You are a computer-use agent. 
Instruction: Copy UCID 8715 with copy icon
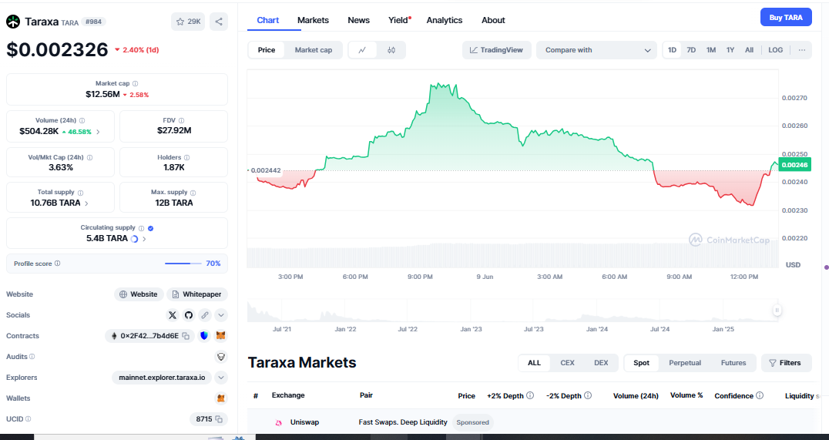[x=219, y=419]
